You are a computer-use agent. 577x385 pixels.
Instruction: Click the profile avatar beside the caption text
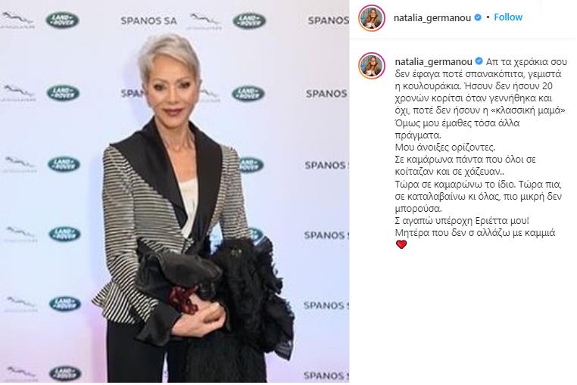[x=372, y=66]
